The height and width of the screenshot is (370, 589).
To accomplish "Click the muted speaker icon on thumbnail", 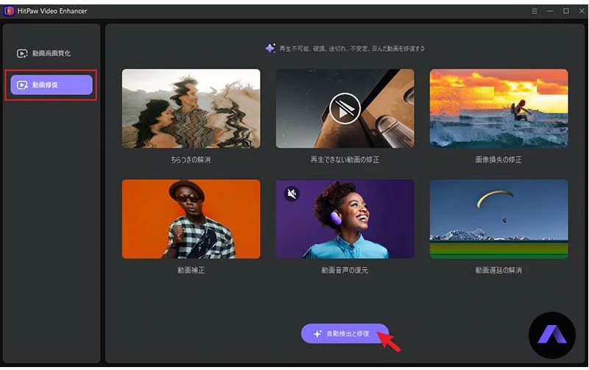I will 292,194.
